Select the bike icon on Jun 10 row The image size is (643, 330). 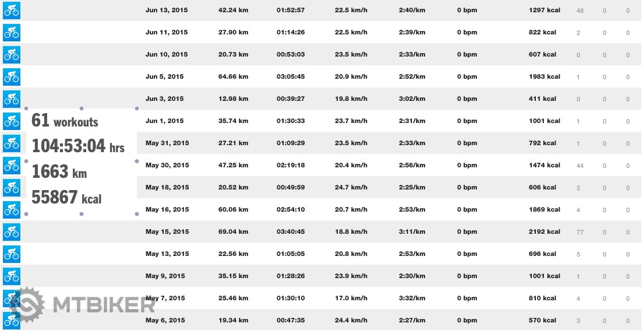pyautogui.click(x=12, y=55)
